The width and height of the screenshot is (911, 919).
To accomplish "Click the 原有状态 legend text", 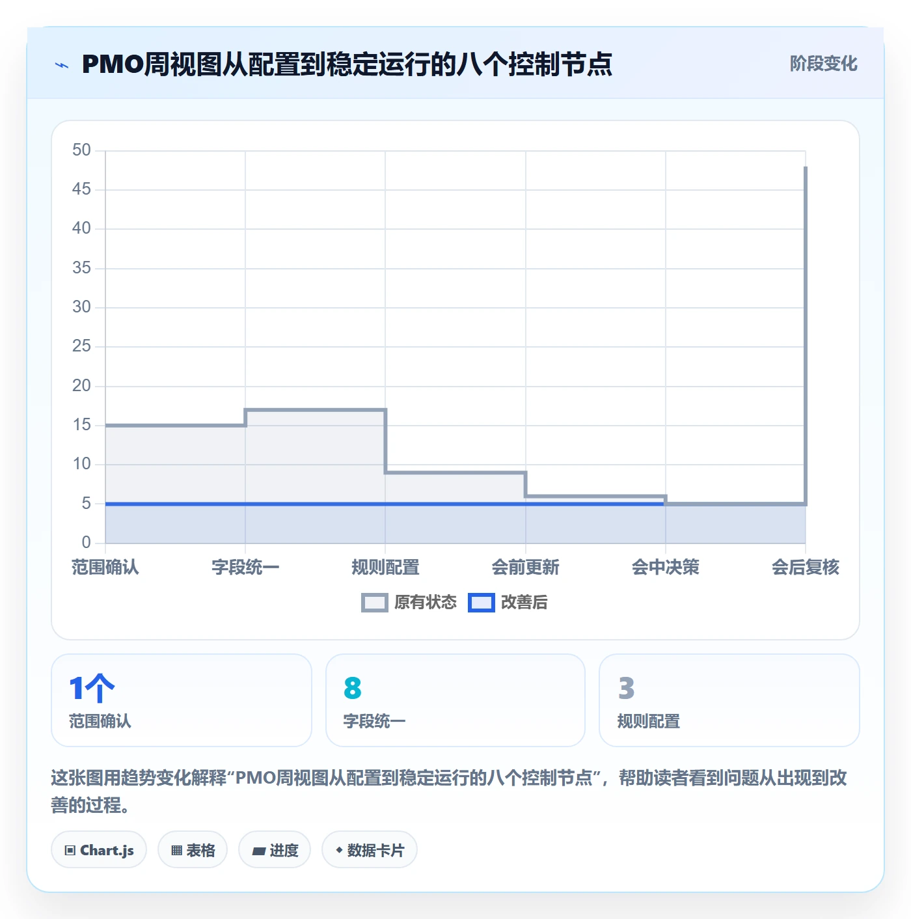I will (426, 603).
